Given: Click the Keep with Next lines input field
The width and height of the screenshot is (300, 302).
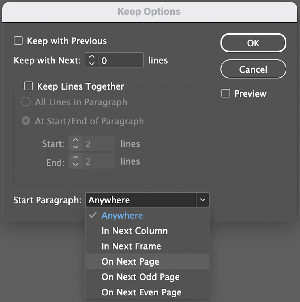Looking at the screenshot, I should [121, 60].
